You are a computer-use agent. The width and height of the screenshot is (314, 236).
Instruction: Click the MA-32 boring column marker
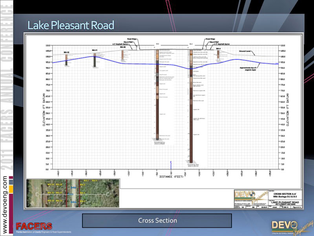point(66,58)
